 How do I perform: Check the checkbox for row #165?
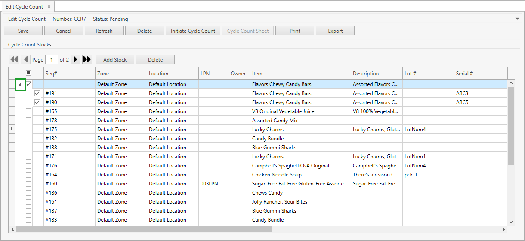(x=28, y=111)
